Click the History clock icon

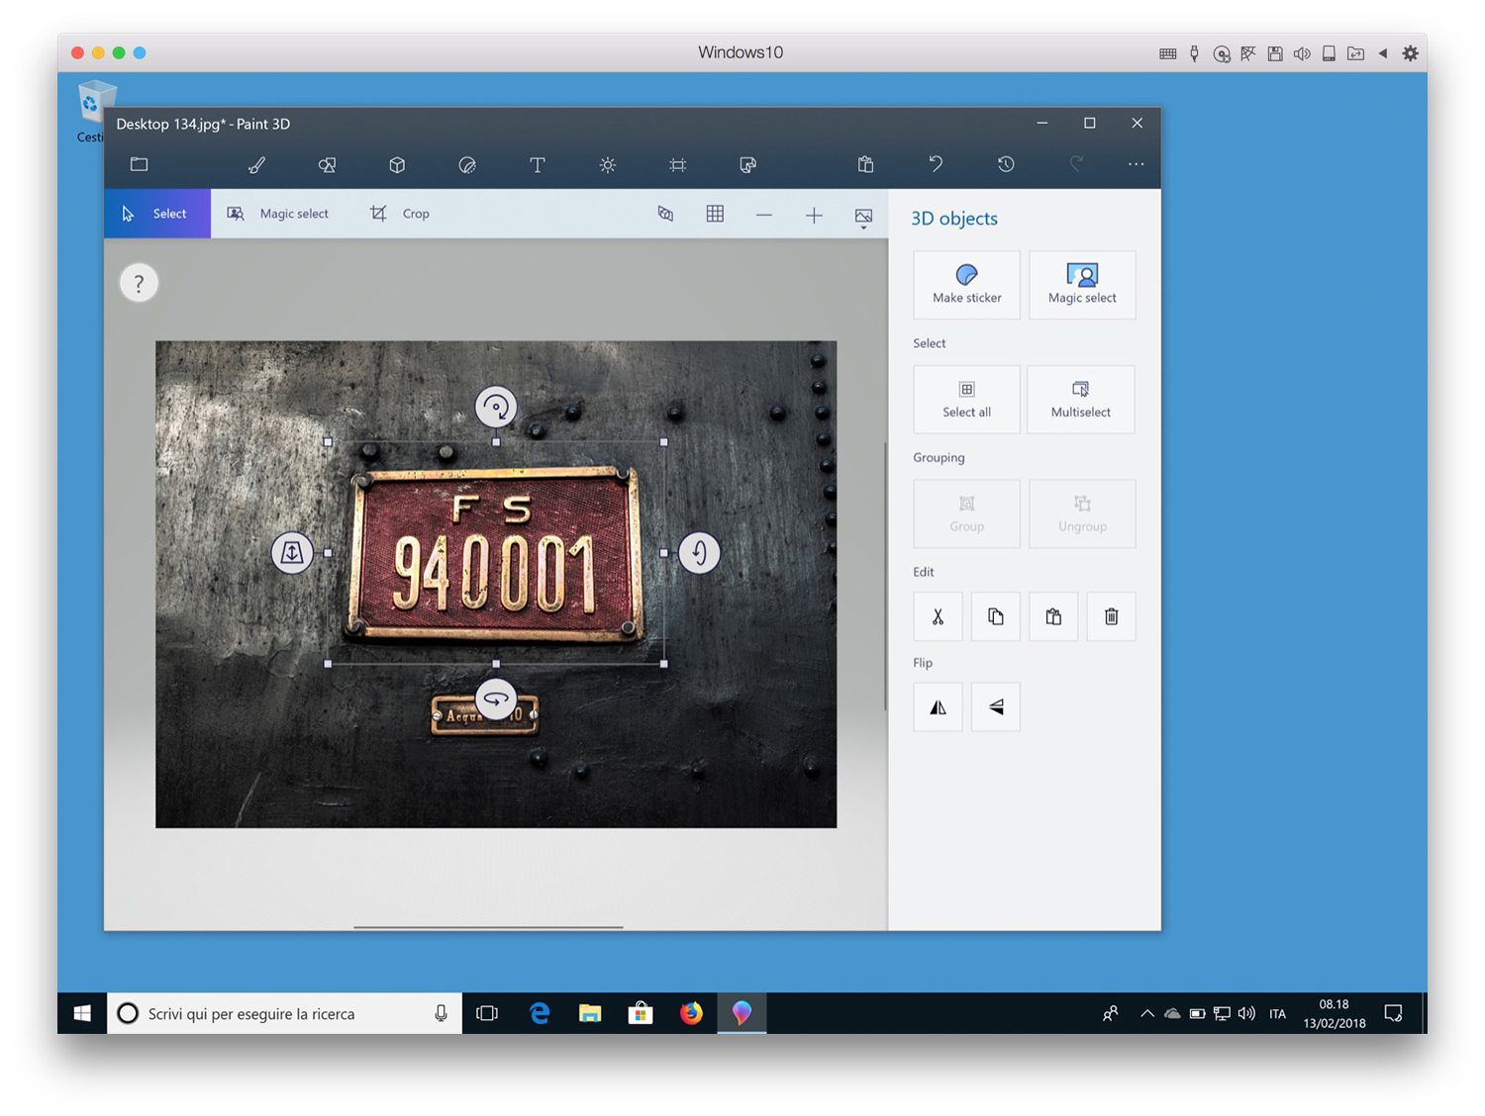coord(1006,164)
